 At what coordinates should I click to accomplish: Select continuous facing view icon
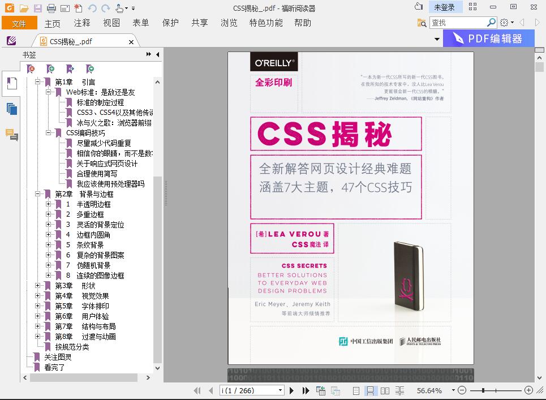(400, 390)
